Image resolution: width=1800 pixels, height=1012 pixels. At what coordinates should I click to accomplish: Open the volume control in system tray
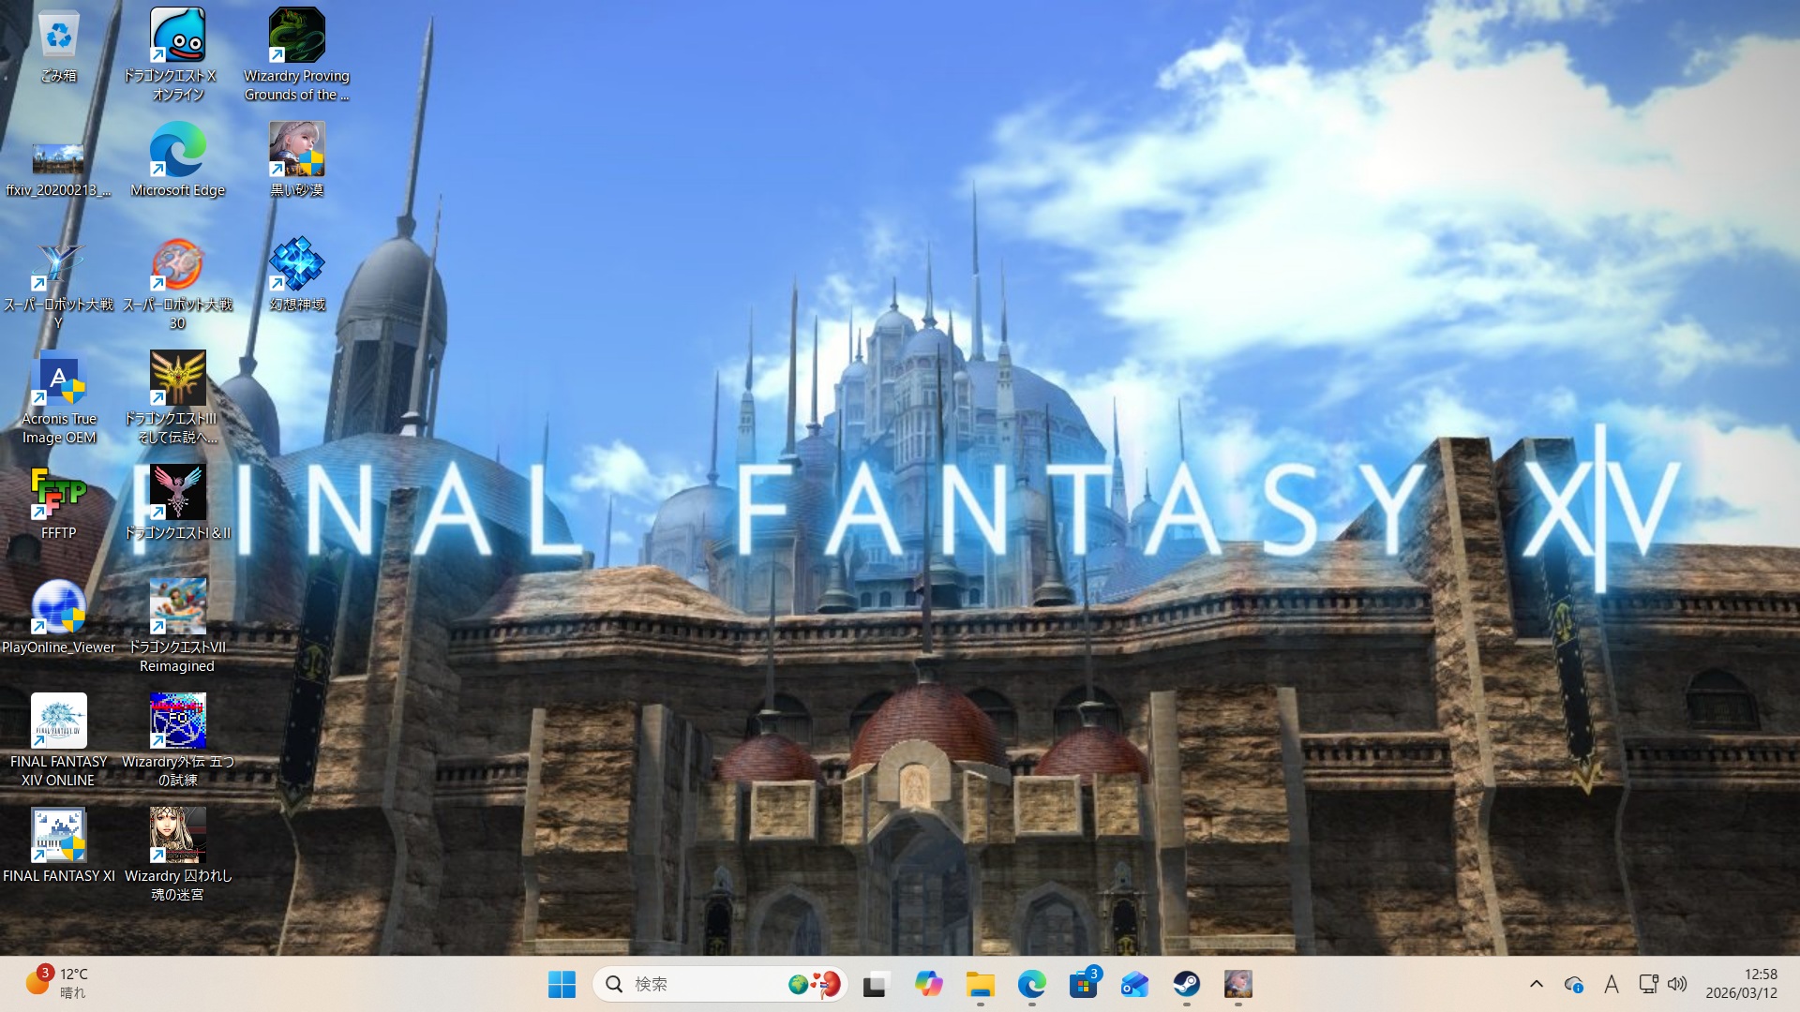click(x=1677, y=984)
